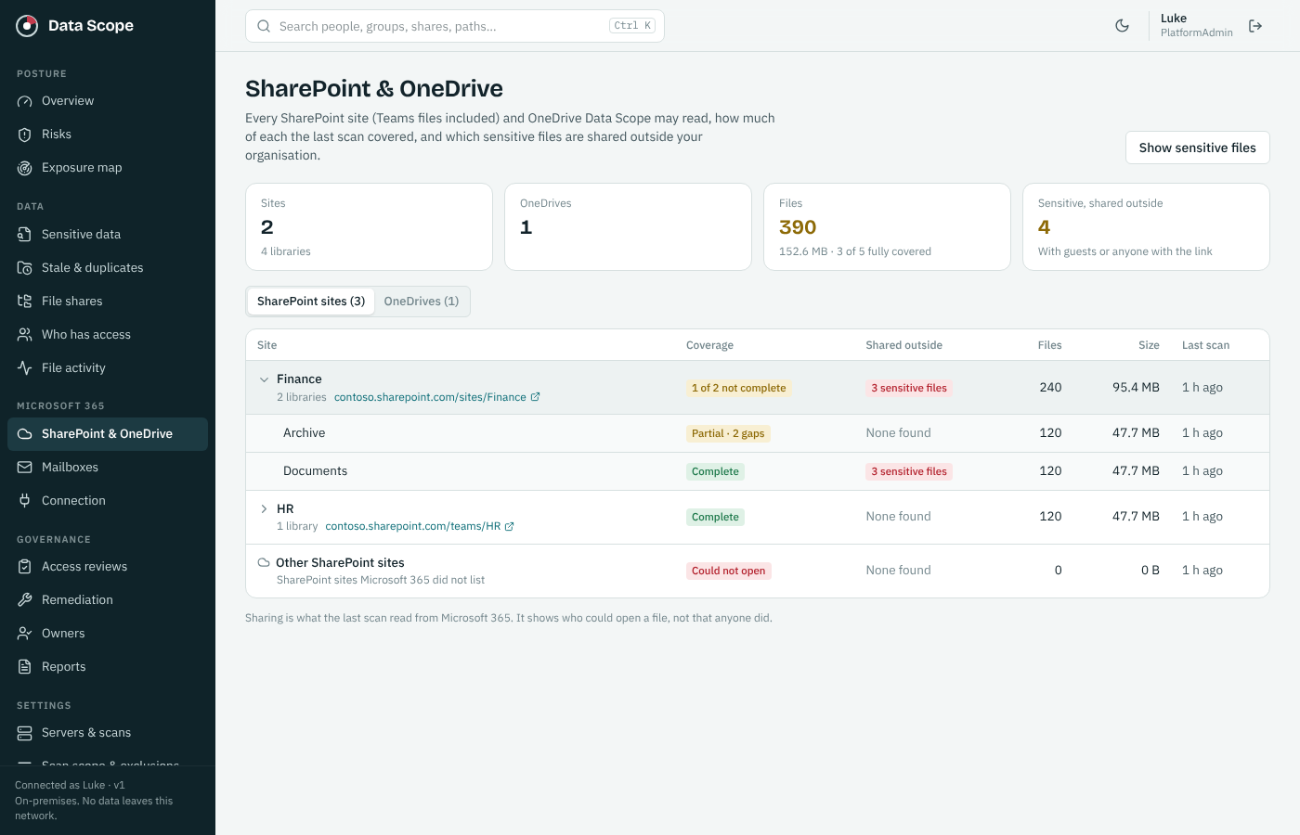Viewport: 1300px width, 835px height.
Task: Click the Coverage column header
Action: pos(709,345)
